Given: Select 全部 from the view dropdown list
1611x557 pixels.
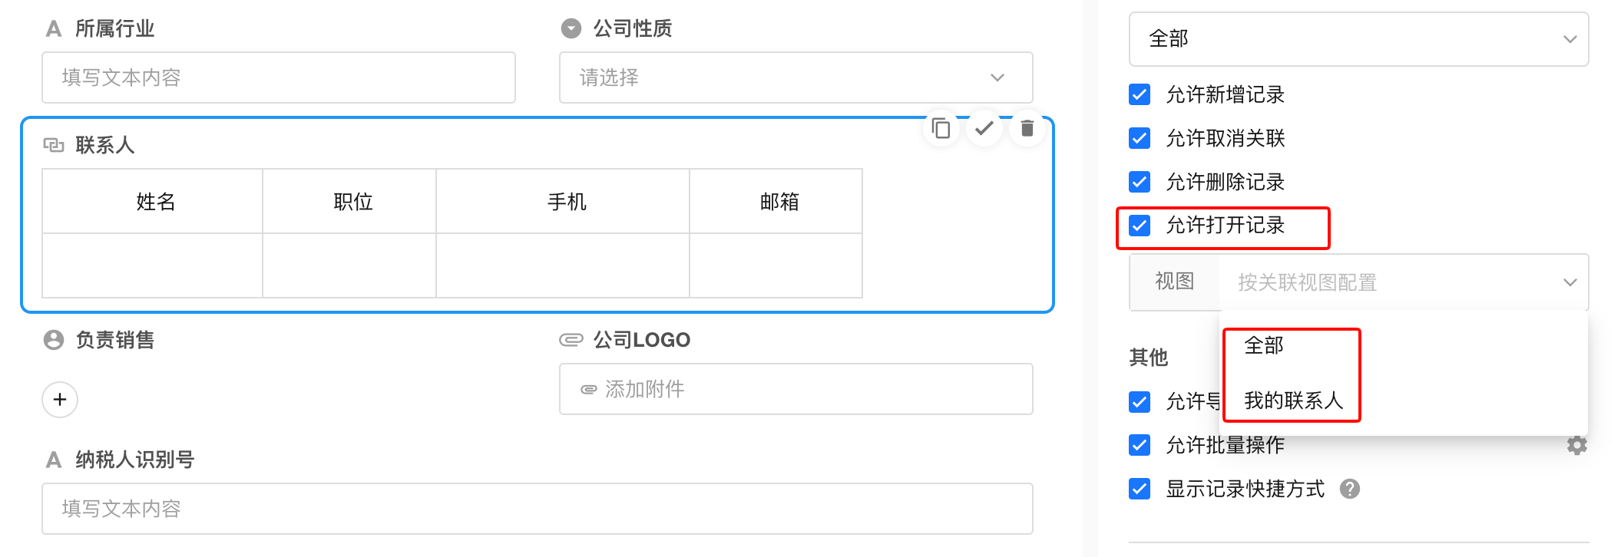Looking at the screenshot, I should coord(1264,345).
